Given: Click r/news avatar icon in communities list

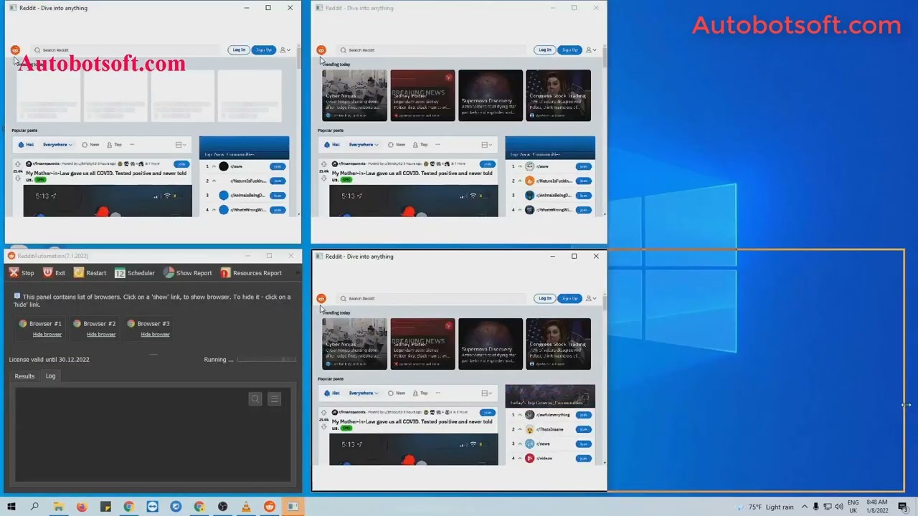Looking at the screenshot, I should (x=530, y=444).
